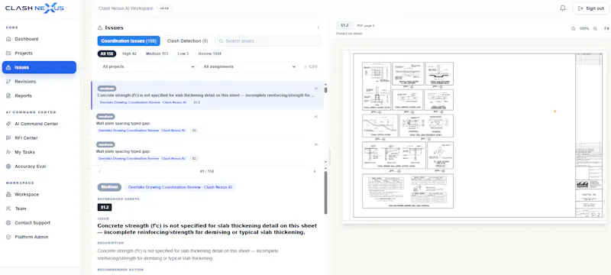
Task: Click the orange marker on drawing
Action: click(555, 112)
